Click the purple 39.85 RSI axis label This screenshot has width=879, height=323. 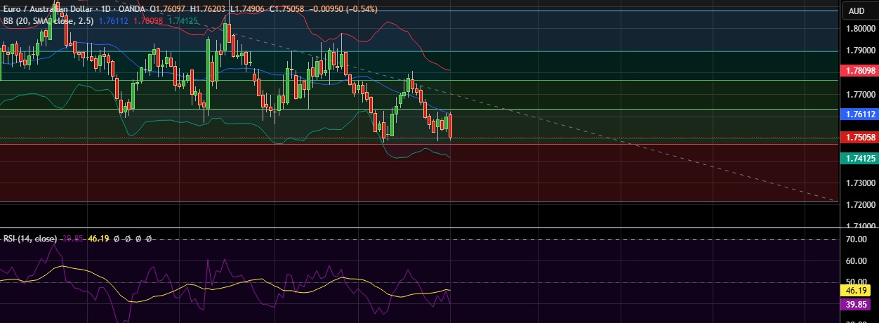tap(859, 305)
